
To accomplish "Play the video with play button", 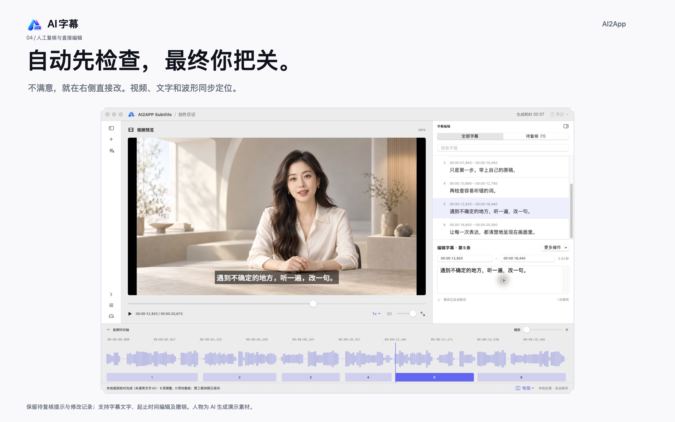I will pyautogui.click(x=130, y=314).
